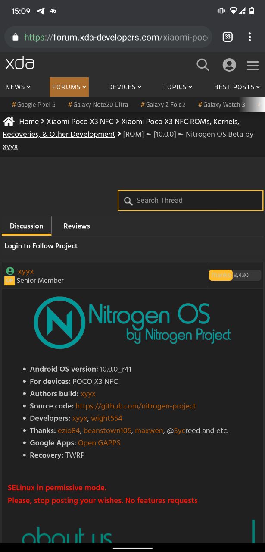Open the Galaxy Note20 Ultra tag
265x552 pixels.
(98, 104)
